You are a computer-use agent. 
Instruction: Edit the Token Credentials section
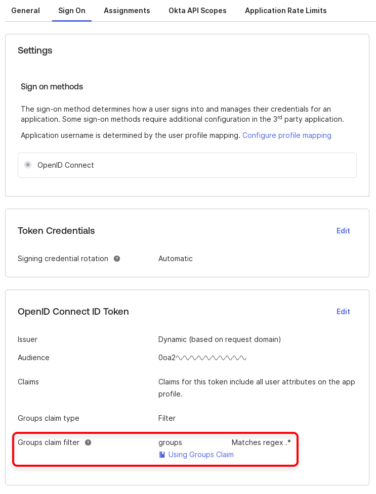click(343, 231)
